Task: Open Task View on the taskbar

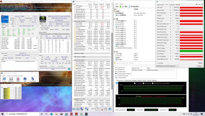Action: pyautogui.click(x=46, y=114)
